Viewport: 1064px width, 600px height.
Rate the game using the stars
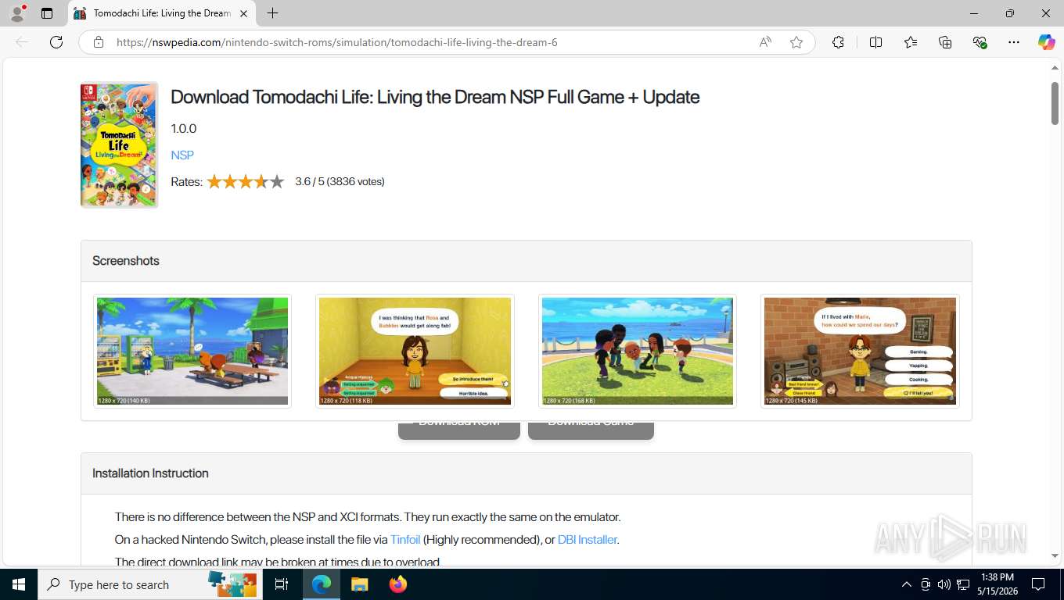tap(246, 181)
